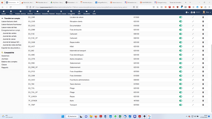Open the Clôture link in sidebar
Image resolution: width=212 pixels, height=119 pixels.
click(4, 65)
